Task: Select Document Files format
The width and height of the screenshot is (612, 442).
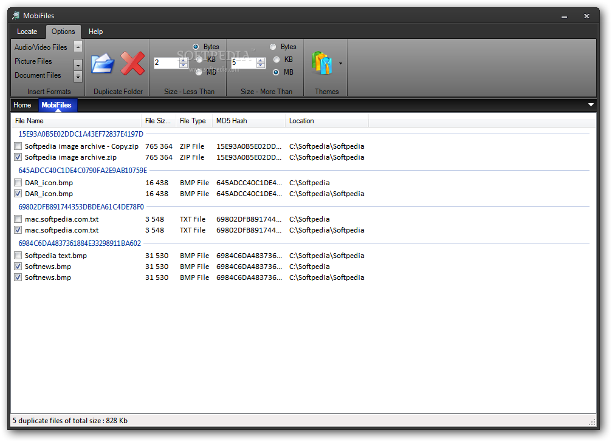Action: click(x=38, y=75)
